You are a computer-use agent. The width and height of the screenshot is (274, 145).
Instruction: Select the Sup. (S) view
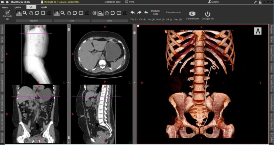[178, 20]
